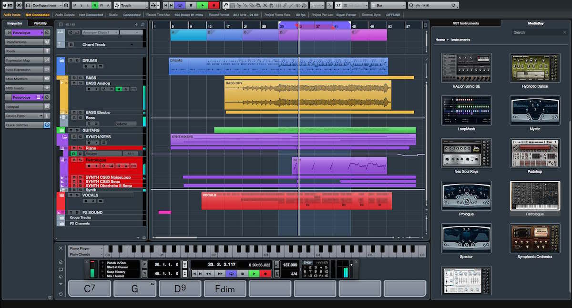572x308 pixels.
Task: Select the Zoom tool in the project toolbar
Action: point(258,5)
